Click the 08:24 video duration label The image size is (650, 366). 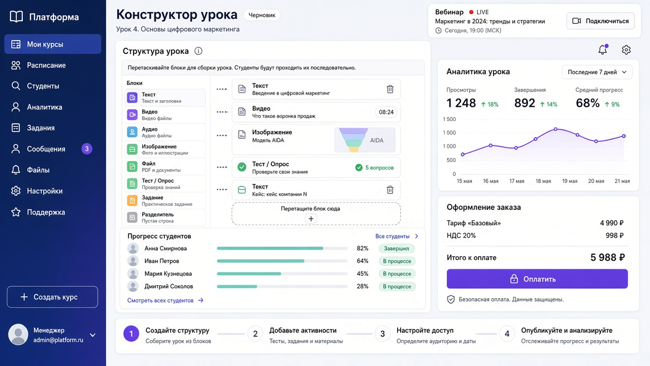pos(386,112)
